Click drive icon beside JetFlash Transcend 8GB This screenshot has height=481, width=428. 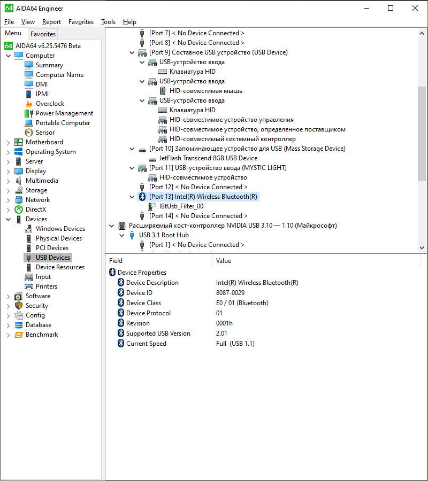(x=152, y=158)
